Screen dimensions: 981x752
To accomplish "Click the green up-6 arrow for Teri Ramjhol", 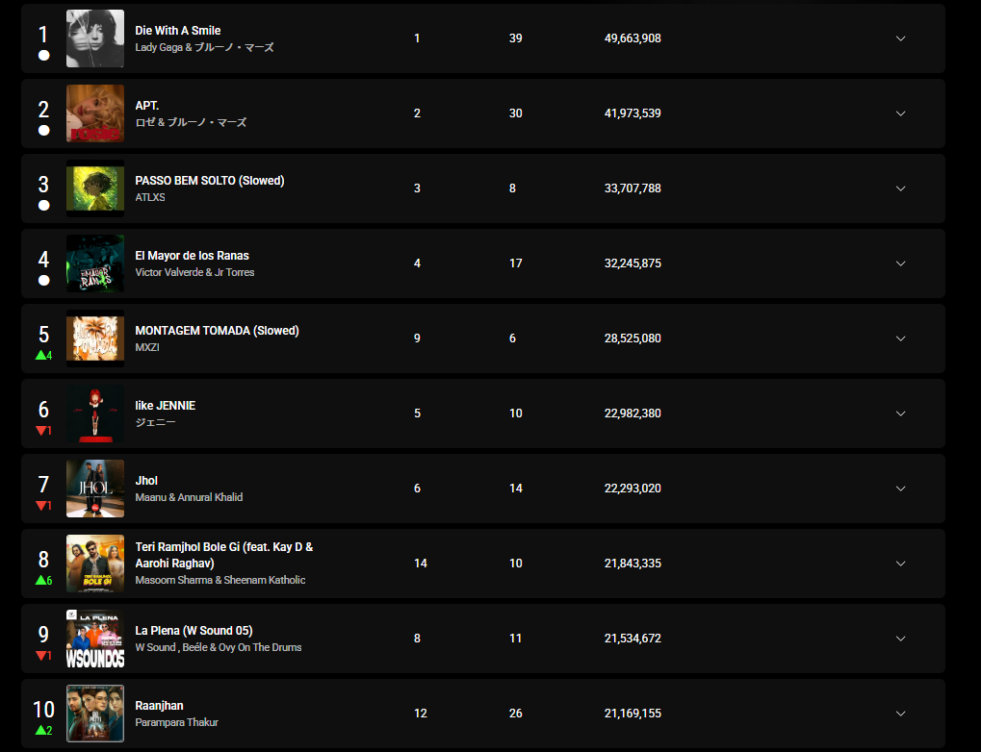I will click(x=43, y=580).
